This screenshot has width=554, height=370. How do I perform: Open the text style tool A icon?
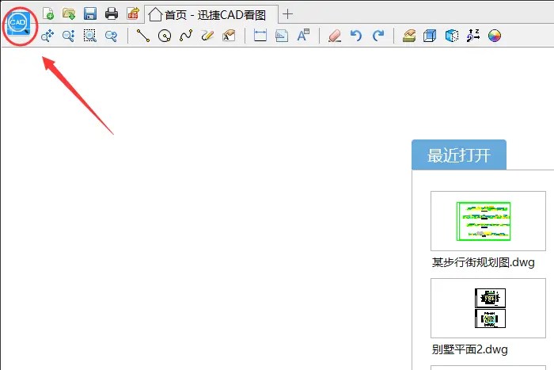tap(303, 36)
